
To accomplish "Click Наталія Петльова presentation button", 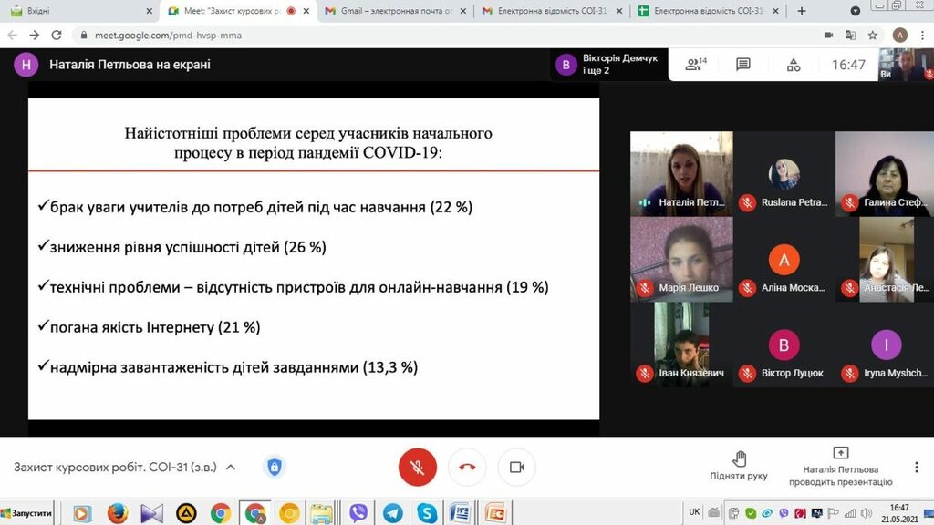I will coord(840,463).
